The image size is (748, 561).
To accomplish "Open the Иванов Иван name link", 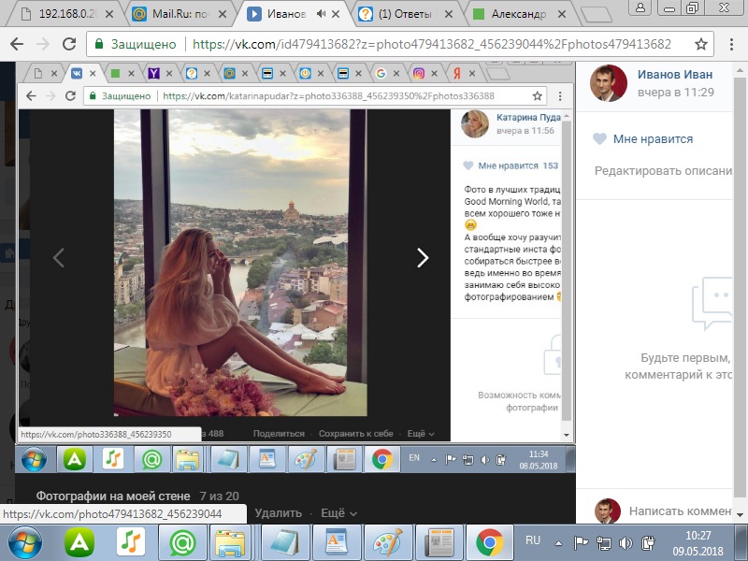I will click(674, 75).
